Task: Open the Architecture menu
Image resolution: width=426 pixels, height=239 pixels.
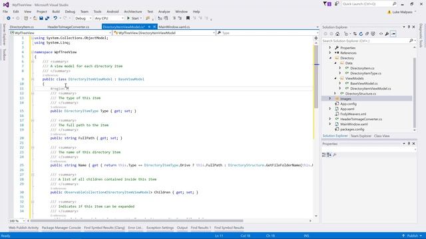Action: point(133,12)
